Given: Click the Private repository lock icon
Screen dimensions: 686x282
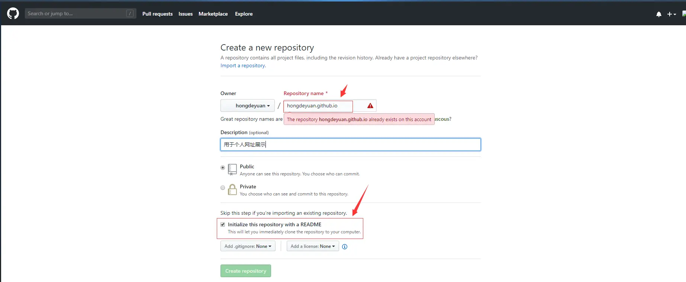Looking at the screenshot, I should click(232, 189).
